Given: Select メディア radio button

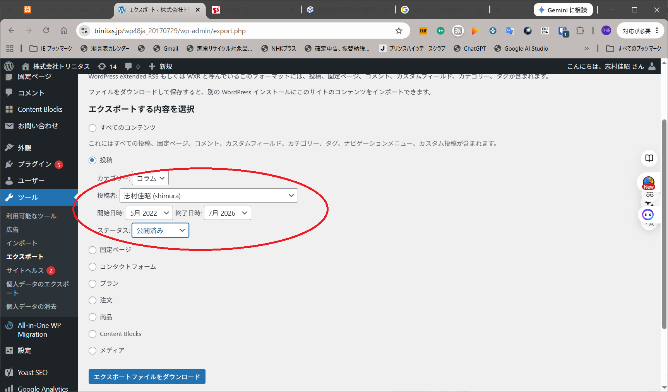Looking at the screenshot, I should (x=92, y=351).
